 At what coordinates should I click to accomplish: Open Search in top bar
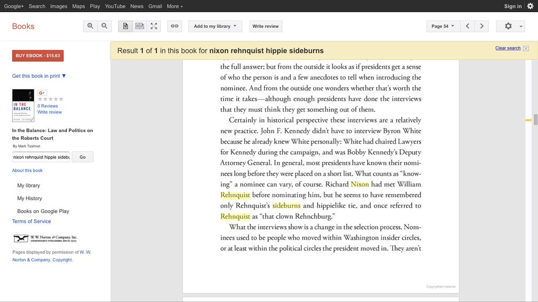pyautogui.click(x=37, y=6)
